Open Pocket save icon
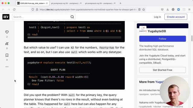Viewport: 193px width, 108px height. (x=162, y=9)
